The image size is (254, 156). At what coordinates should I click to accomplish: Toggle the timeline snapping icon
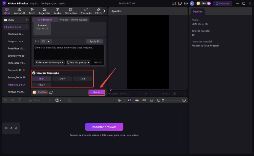[x=137, y=100]
